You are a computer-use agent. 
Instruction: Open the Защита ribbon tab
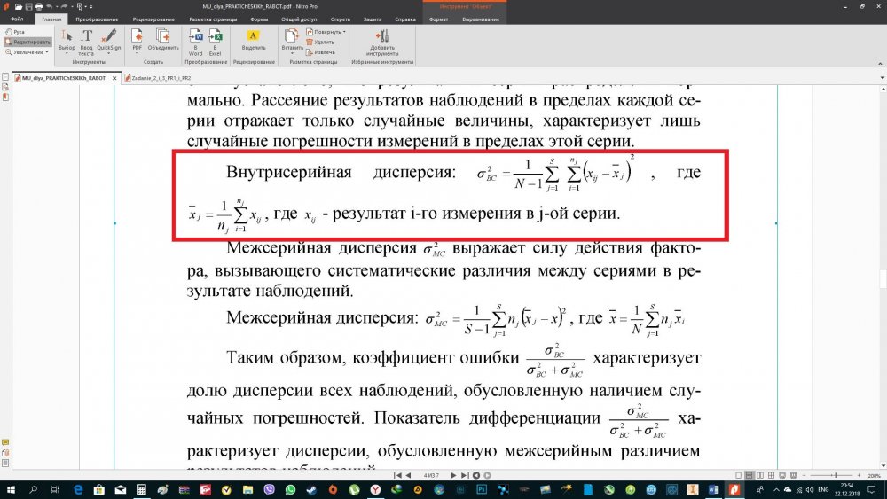(x=373, y=19)
